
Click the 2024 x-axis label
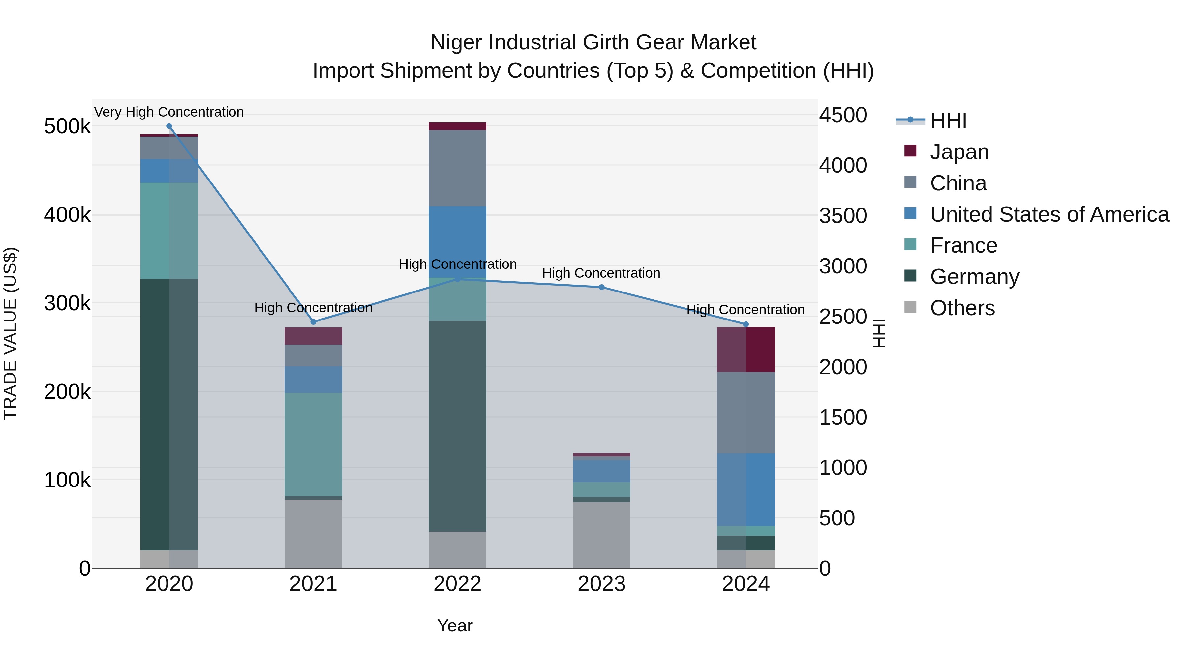tap(746, 584)
